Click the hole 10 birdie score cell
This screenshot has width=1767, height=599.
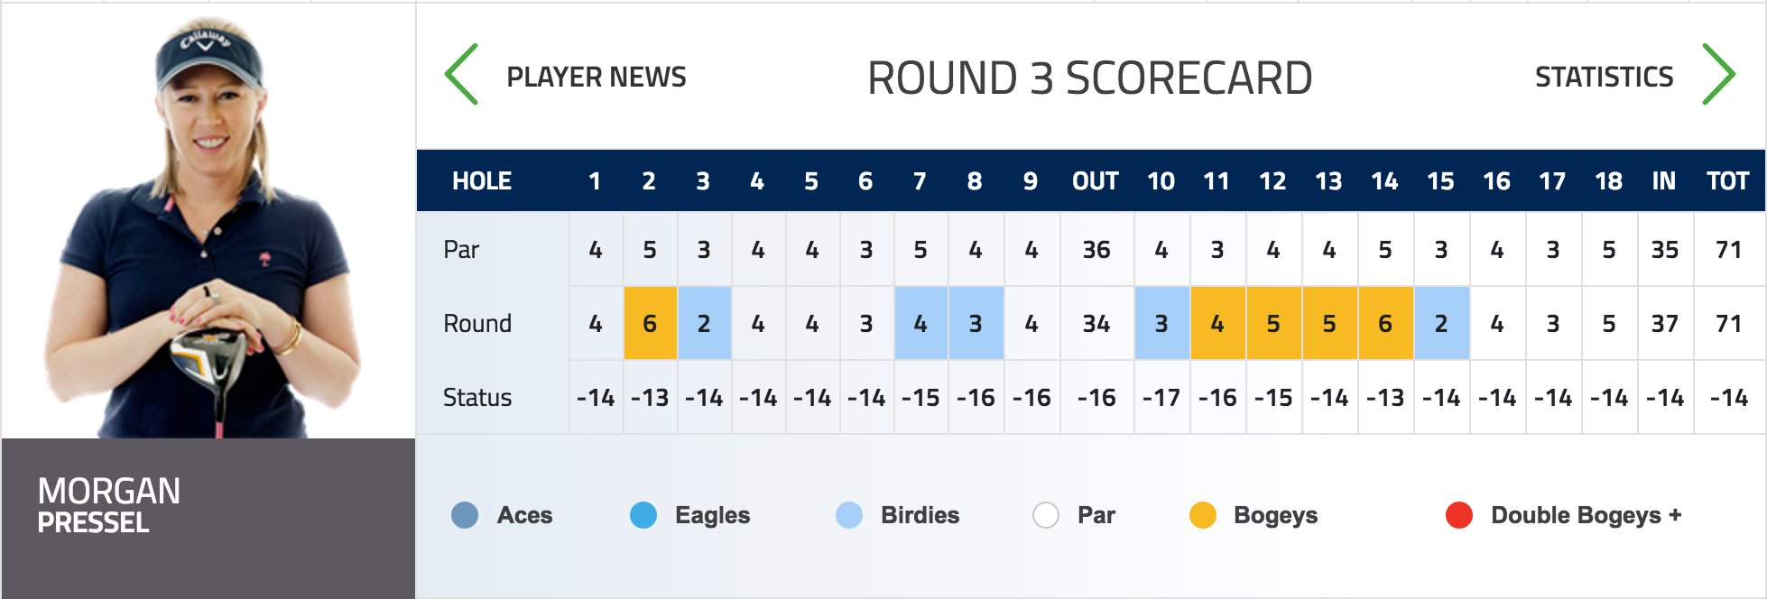[1161, 323]
